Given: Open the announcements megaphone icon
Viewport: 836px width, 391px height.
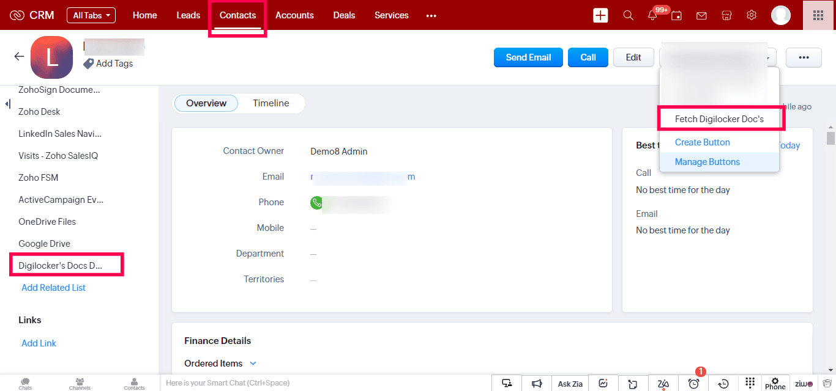Looking at the screenshot, I should pos(537,383).
